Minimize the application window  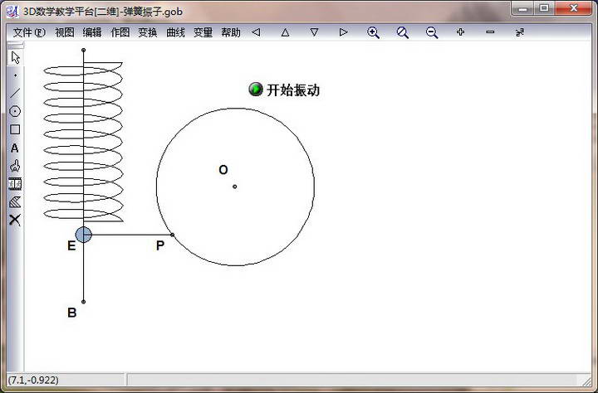coord(523,8)
